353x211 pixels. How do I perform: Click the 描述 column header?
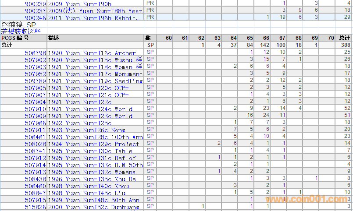[x=54, y=38]
